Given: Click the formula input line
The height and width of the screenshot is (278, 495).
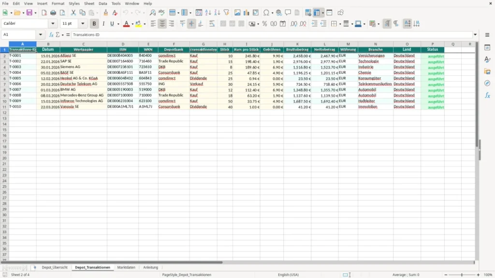Looking at the screenshot, I should (x=272, y=35).
